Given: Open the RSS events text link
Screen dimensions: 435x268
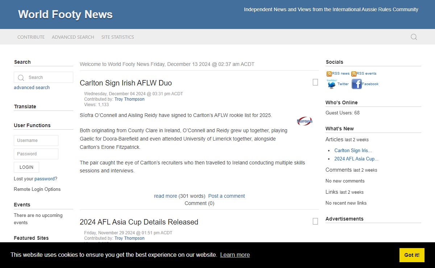Looking at the screenshot, I should [366, 74].
